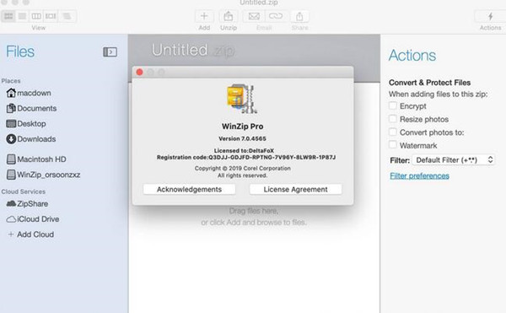Viewport: 506px width, 313px height.
Task: Click the Drag files here text
Action: [254, 211]
